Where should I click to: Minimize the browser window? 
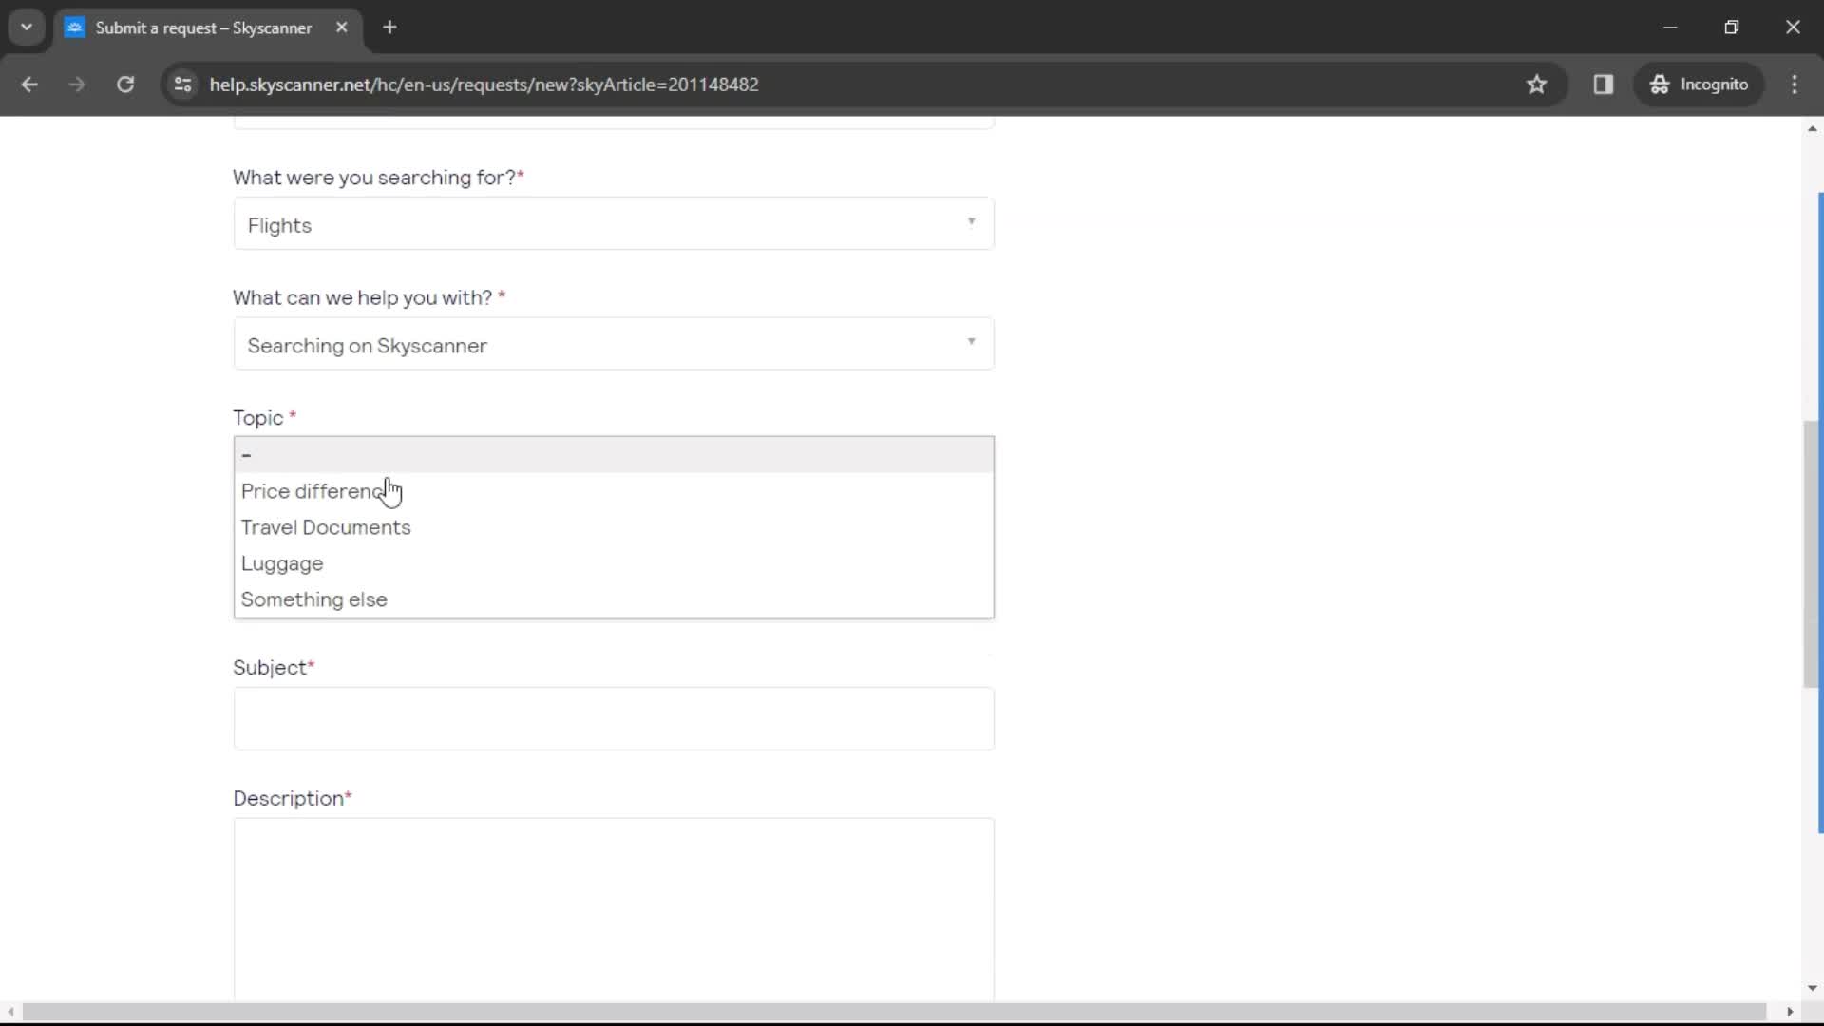[1670, 28]
